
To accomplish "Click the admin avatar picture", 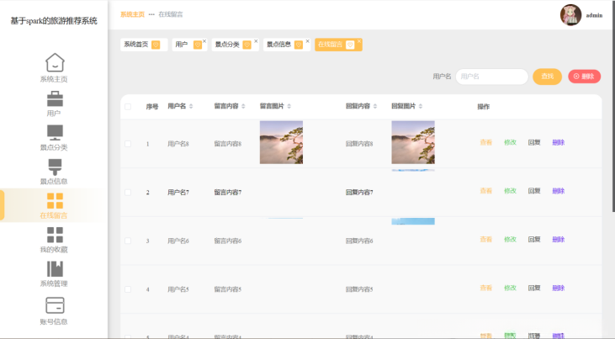I will (570, 15).
